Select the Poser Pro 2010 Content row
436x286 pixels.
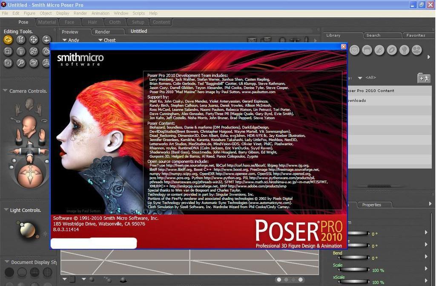[389, 91]
